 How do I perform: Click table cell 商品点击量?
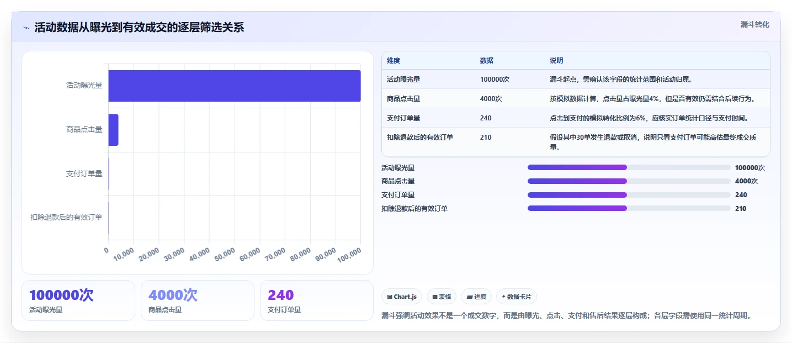403,99
